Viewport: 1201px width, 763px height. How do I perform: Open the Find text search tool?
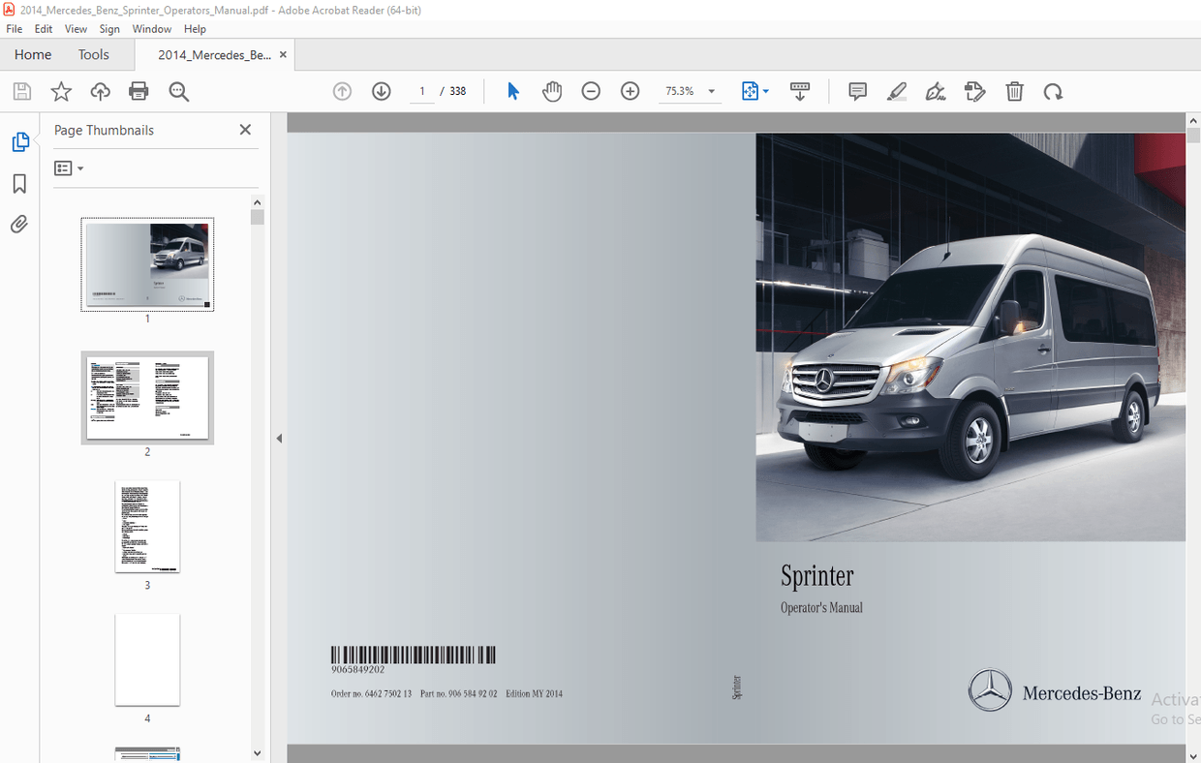(x=178, y=91)
